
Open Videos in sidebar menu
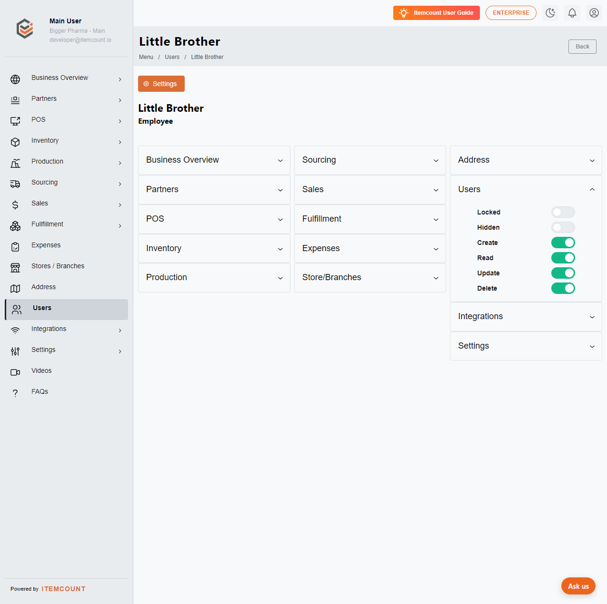(66, 372)
